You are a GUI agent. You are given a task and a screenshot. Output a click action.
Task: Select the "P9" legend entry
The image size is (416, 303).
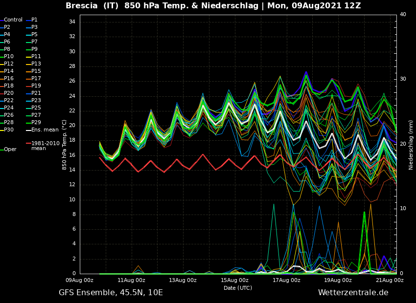[32, 49]
